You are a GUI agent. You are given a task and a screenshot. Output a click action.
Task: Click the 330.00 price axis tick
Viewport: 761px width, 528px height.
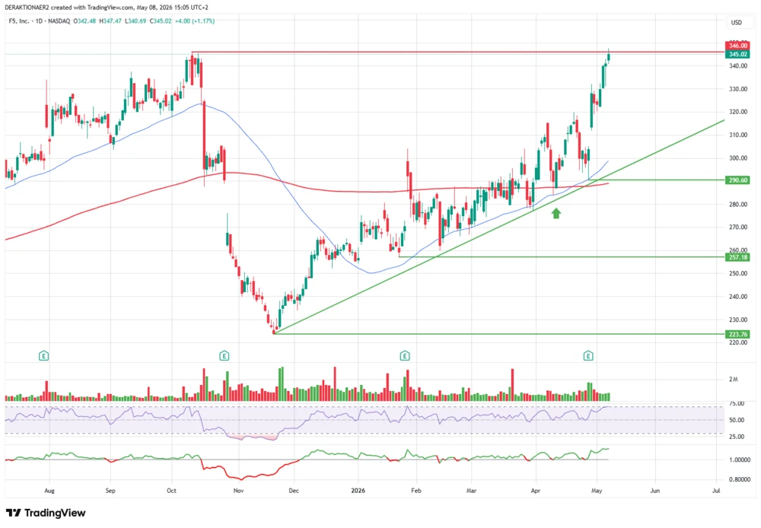coord(737,89)
